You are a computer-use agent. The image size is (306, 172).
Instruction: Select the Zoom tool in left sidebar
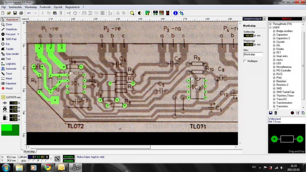point(7,24)
